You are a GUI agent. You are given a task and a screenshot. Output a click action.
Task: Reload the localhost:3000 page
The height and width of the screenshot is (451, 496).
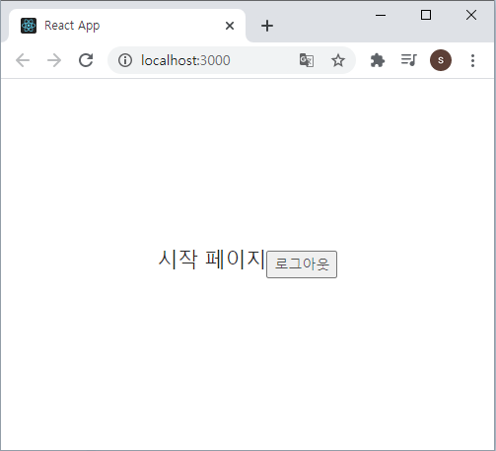(x=86, y=60)
